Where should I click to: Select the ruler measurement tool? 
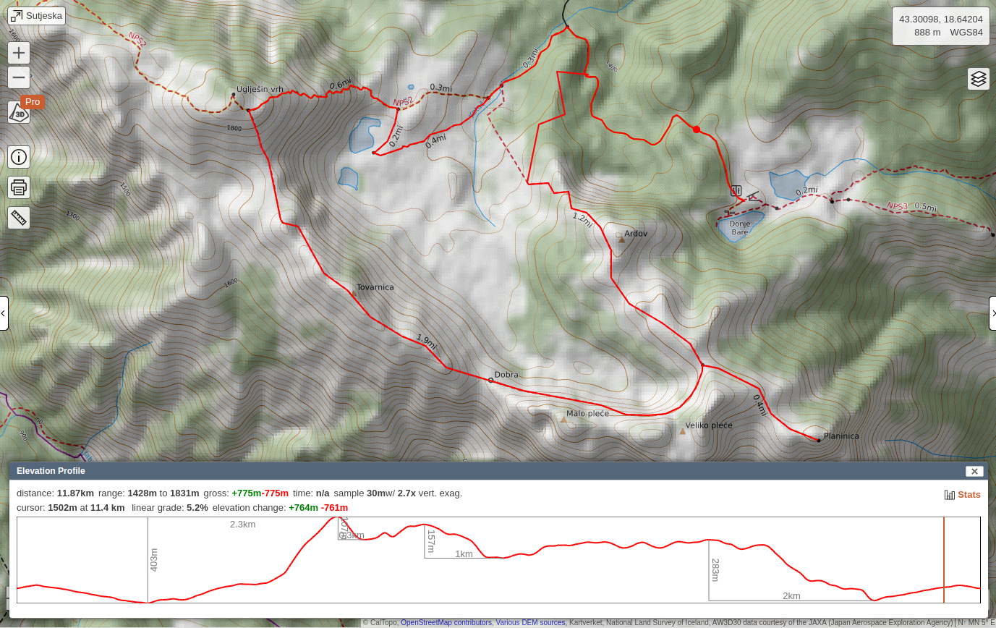[x=18, y=217]
